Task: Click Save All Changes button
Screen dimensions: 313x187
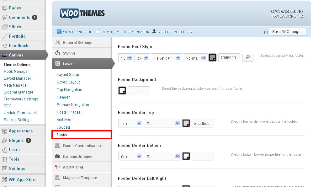Action: click(x=287, y=32)
